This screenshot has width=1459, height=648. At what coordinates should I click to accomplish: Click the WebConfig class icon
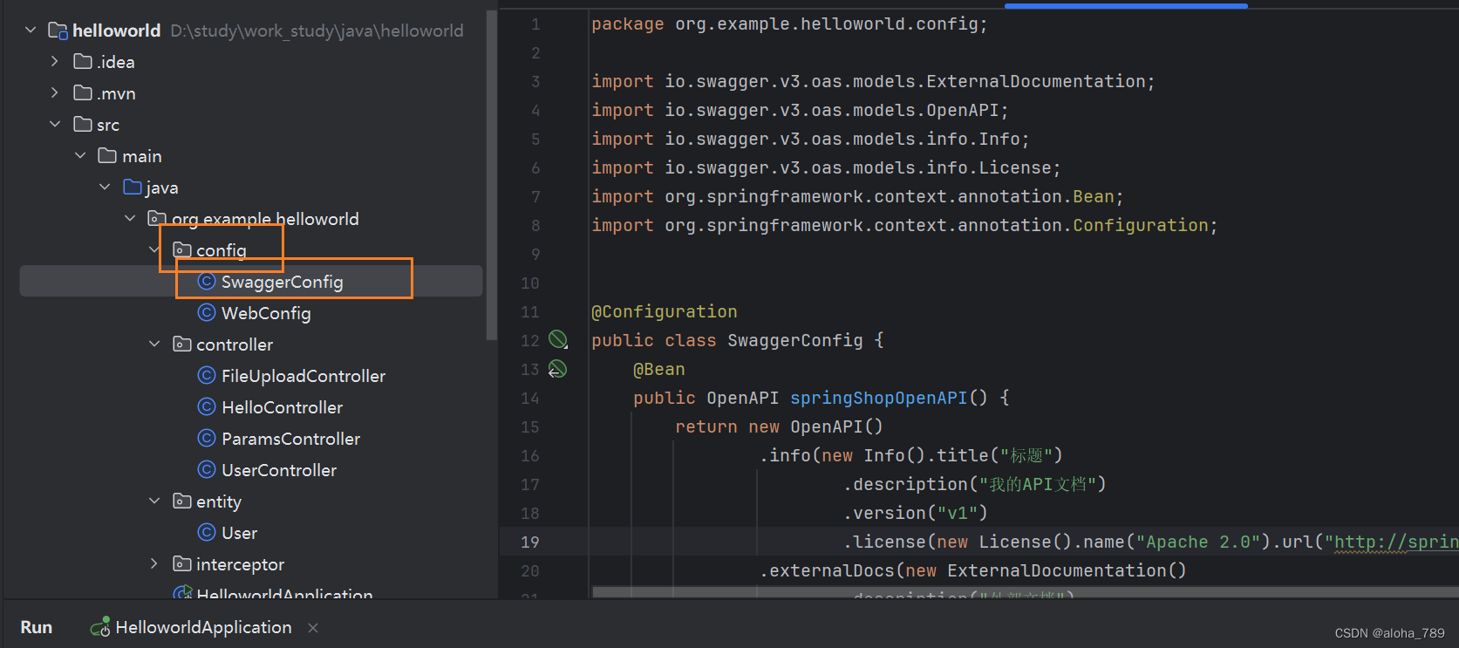[x=207, y=313]
